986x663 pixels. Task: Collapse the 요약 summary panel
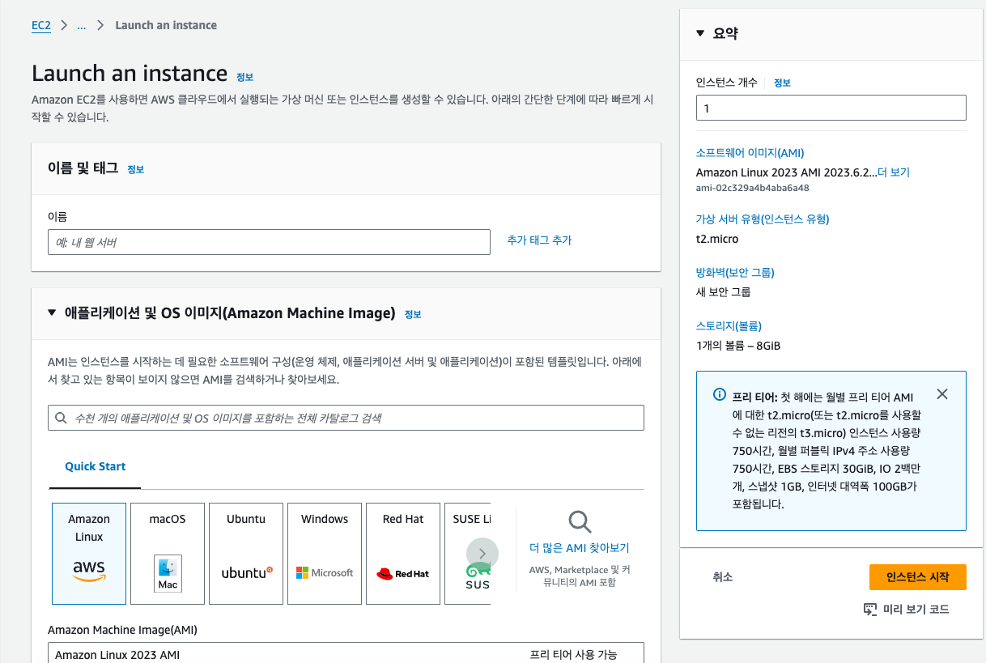point(701,33)
